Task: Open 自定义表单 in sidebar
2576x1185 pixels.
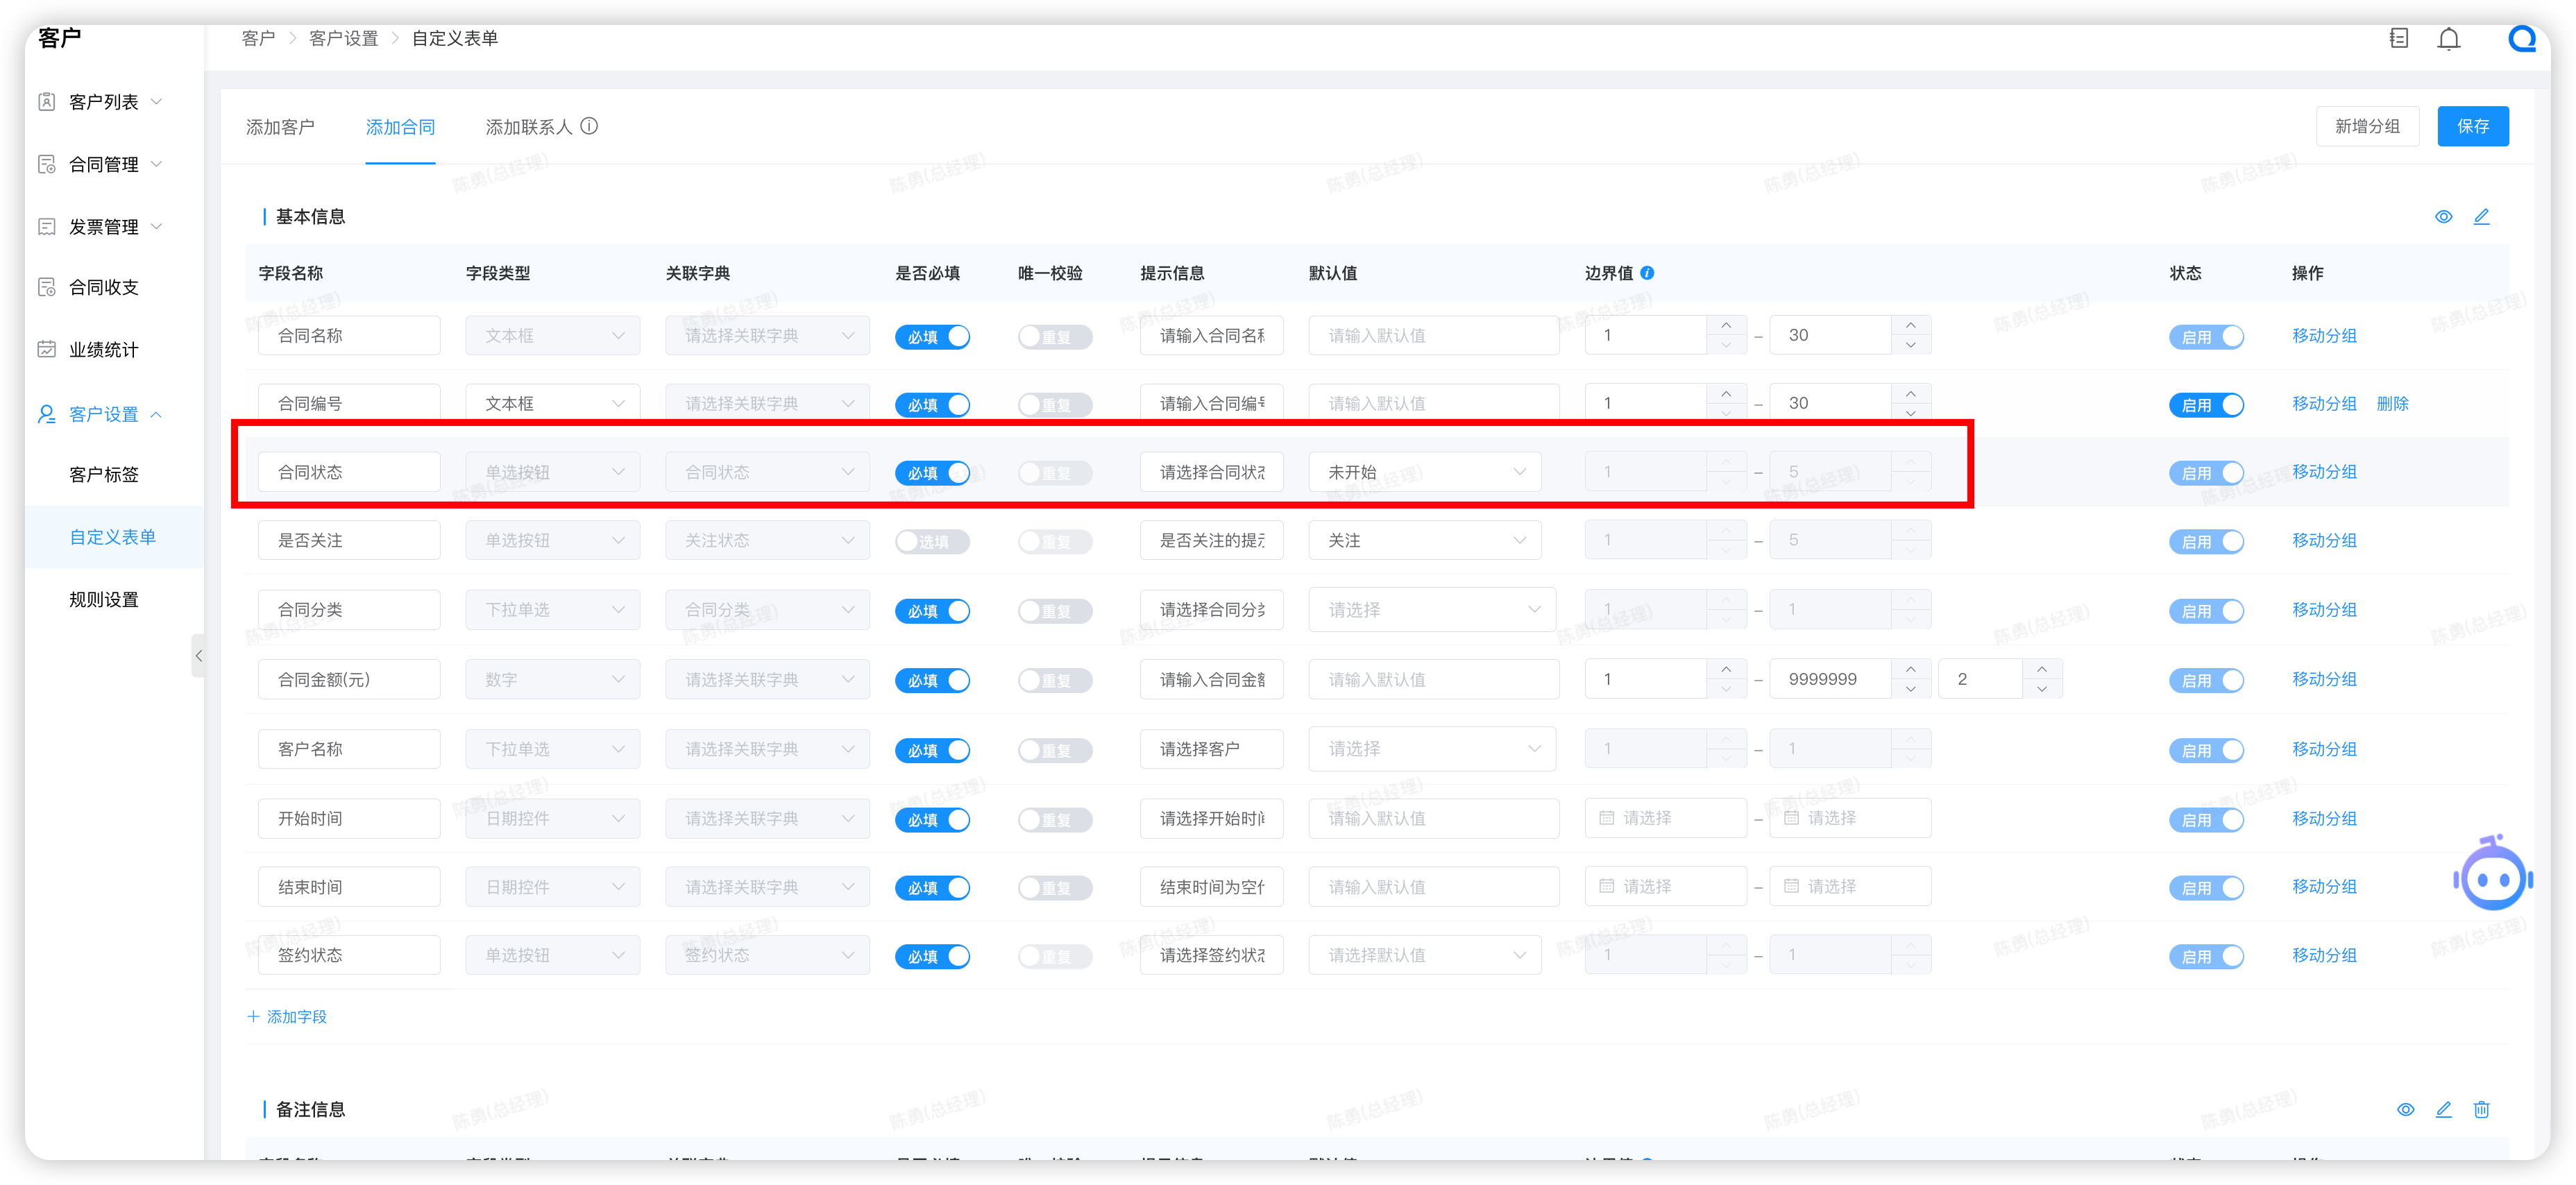Action: [x=113, y=537]
